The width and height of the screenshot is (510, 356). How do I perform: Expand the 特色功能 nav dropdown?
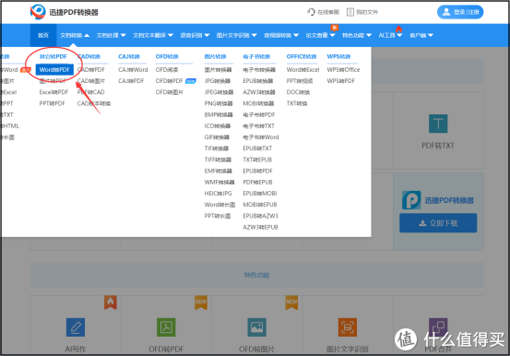(357, 35)
